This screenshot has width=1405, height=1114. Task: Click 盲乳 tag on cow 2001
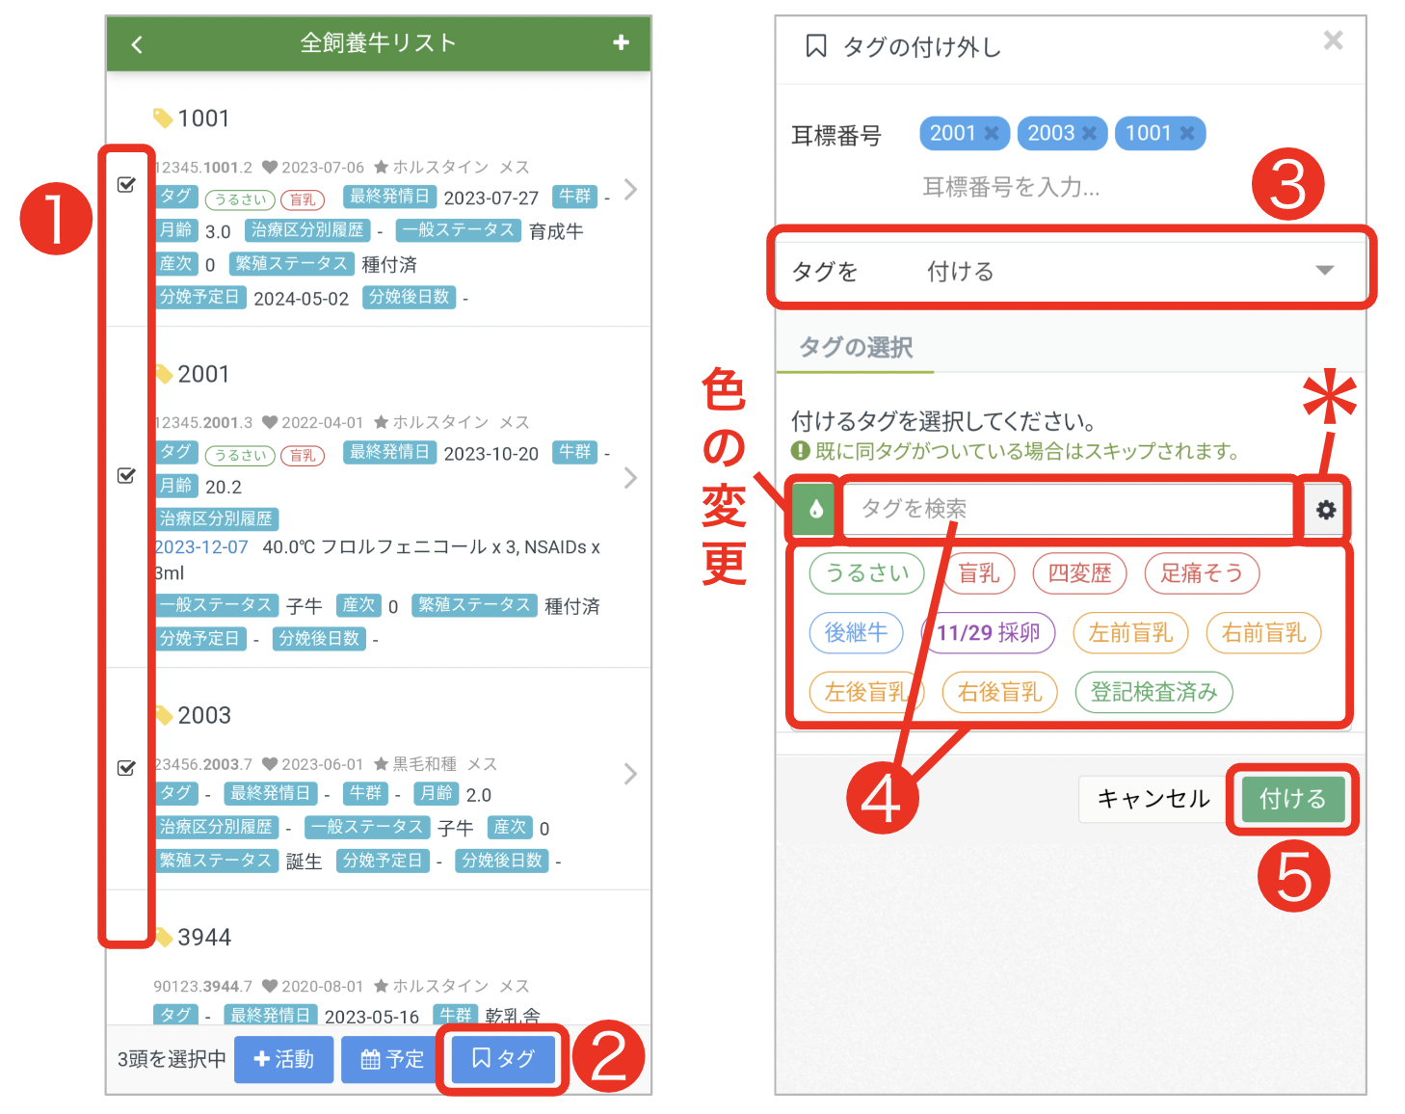[x=303, y=455]
